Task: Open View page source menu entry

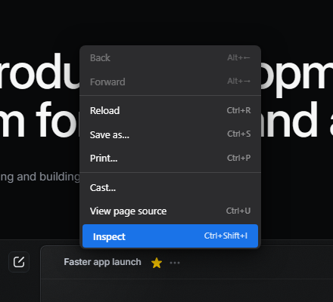Action: (170, 211)
